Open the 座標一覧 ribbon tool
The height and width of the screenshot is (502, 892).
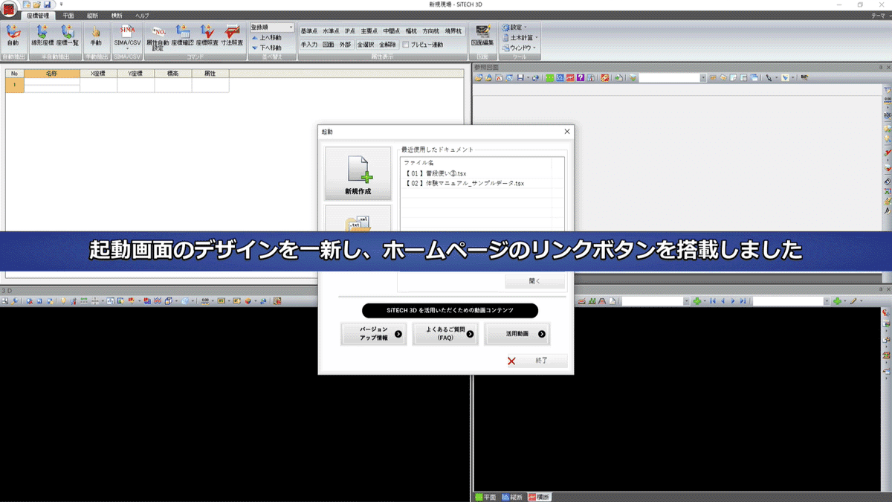(67, 36)
